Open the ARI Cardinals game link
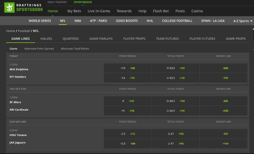Image resolution: width=254 pixels, height=154 pixels. click(19, 110)
